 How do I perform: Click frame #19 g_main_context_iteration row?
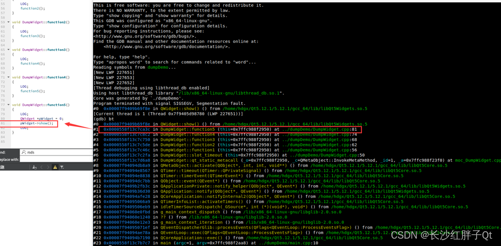click(x=219, y=222)
